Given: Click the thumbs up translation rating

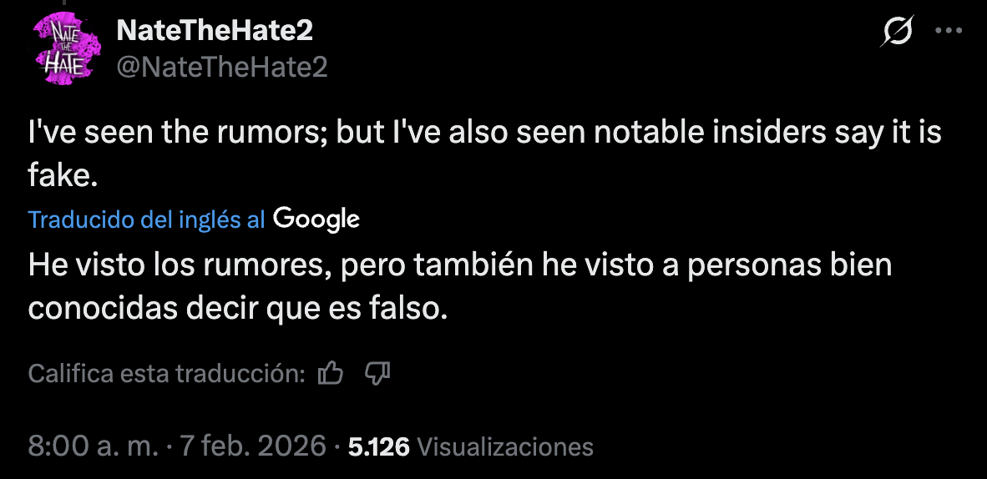Looking at the screenshot, I should pos(331,374).
